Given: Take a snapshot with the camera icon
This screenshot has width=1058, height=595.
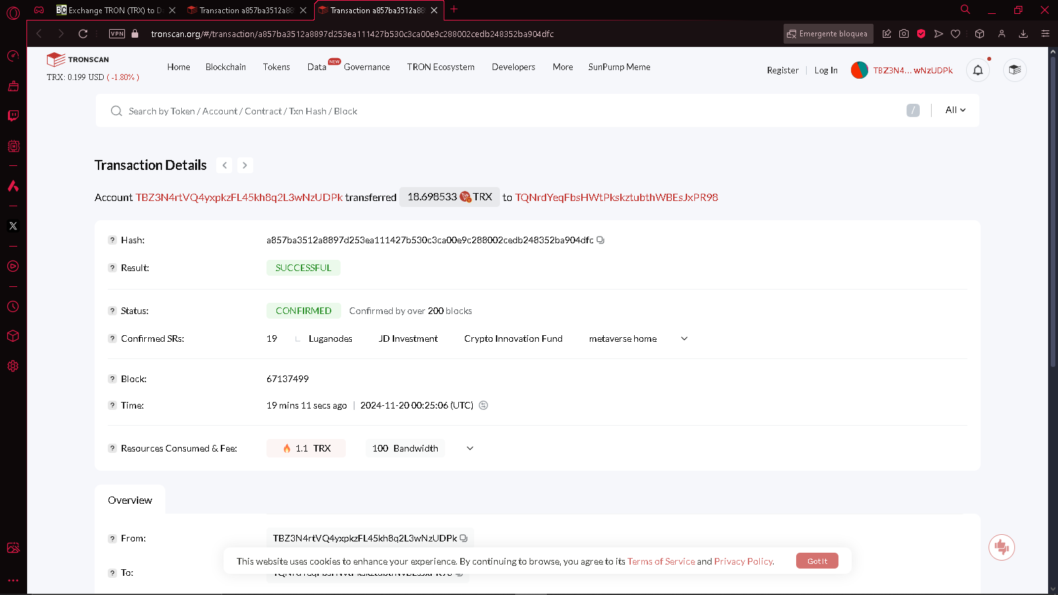Looking at the screenshot, I should point(904,34).
